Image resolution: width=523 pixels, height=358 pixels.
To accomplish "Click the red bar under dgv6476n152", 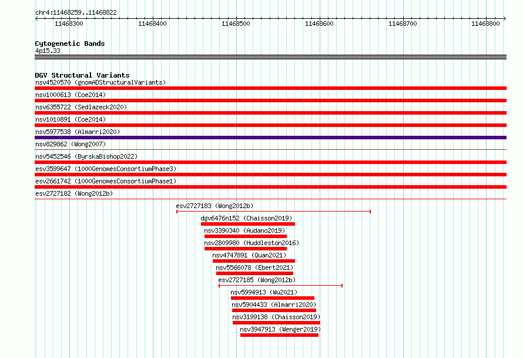I will point(248,224).
